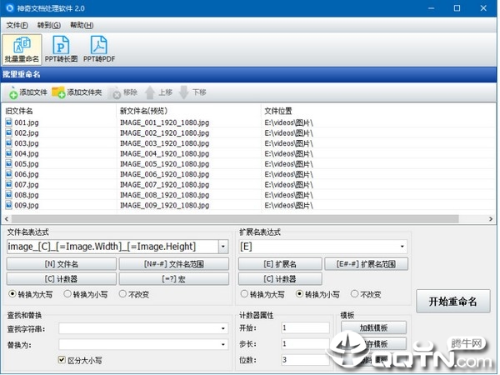Toggle the 区分大小写 checkbox
Screen dimensions: 500x375
62,360
